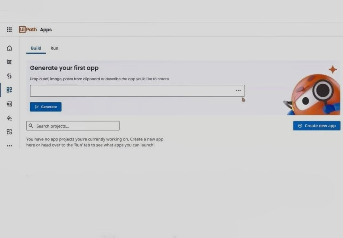Click the magnifier icon in Search projects
Viewport: 343px width, 238px height.
tap(31, 126)
